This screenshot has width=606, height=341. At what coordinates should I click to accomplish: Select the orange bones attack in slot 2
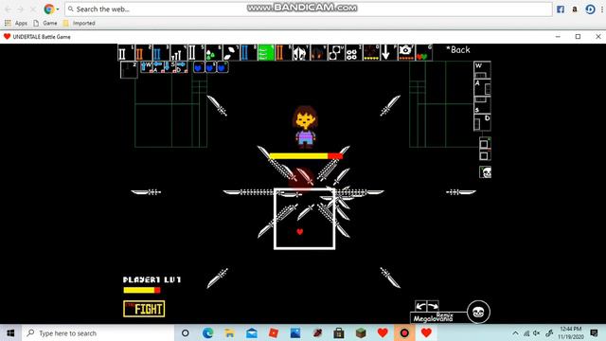point(143,52)
